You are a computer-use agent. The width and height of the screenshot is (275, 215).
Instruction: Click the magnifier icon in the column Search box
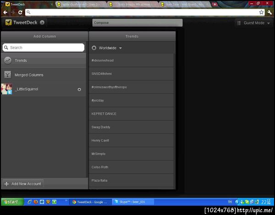coord(6,48)
